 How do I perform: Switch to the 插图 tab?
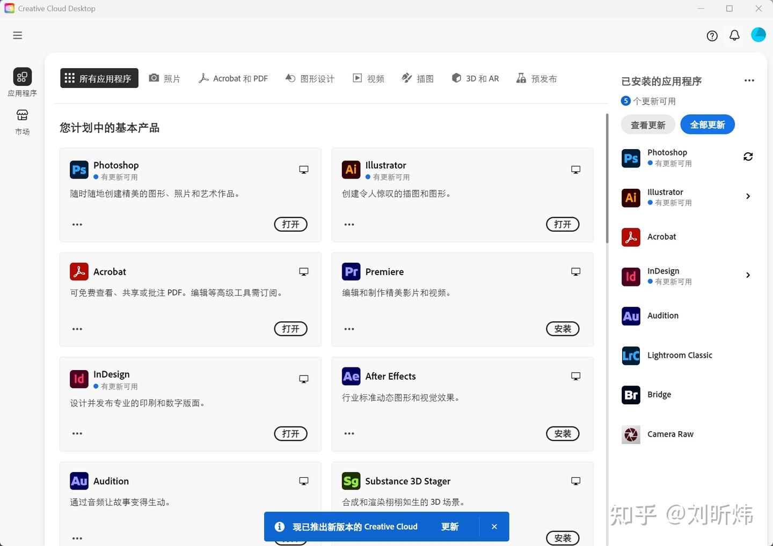click(418, 78)
